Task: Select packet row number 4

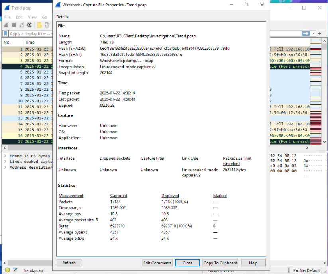Action: pyautogui.click(x=27, y=67)
